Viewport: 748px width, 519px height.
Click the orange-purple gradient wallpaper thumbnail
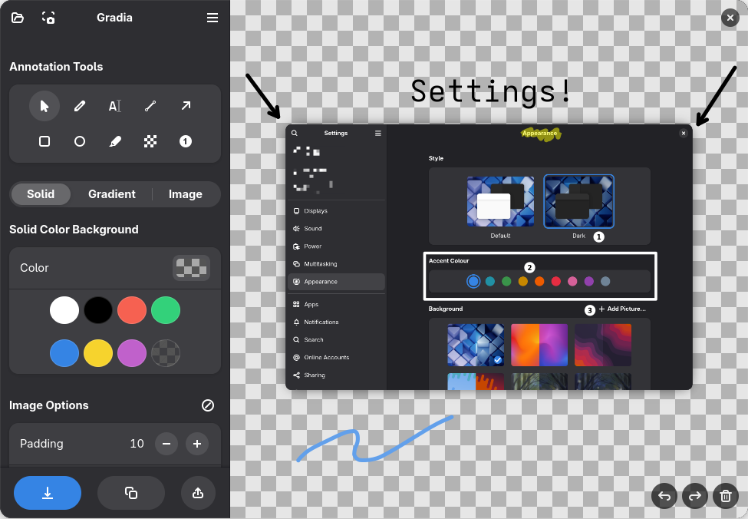[539, 345]
